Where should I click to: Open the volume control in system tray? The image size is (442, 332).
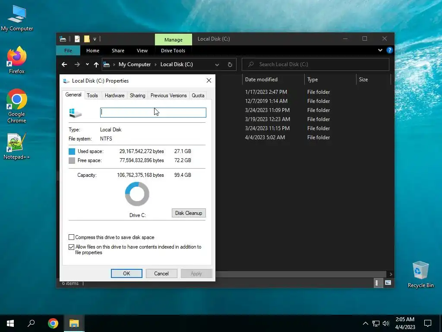[x=386, y=323]
